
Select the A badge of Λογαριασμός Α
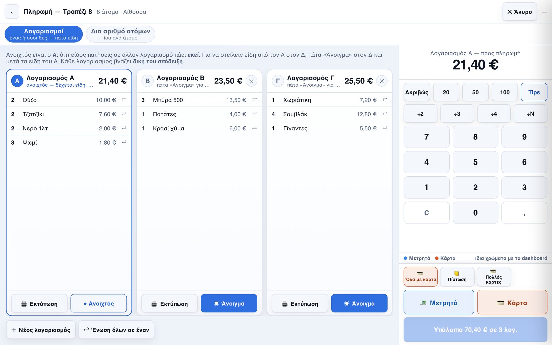pos(17,81)
